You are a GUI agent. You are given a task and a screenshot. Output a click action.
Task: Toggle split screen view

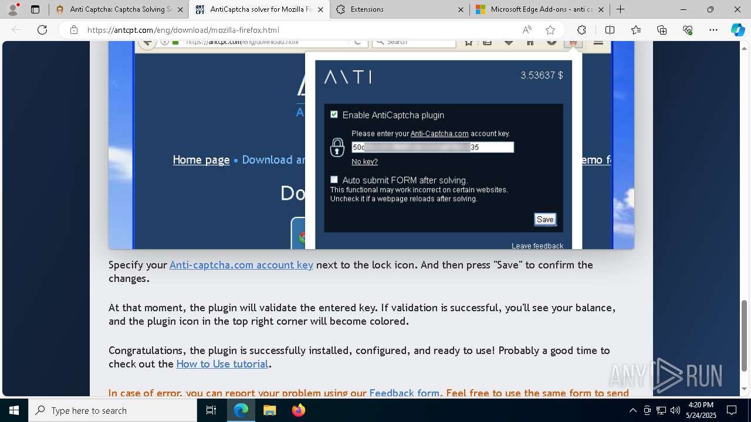pos(610,30)
